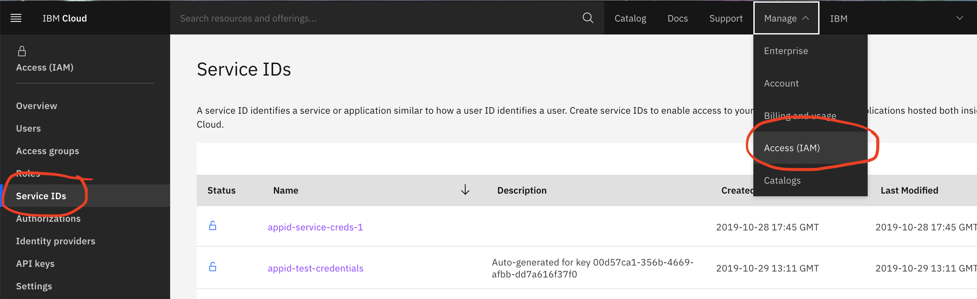Open API keys in the sidebar

35,264
